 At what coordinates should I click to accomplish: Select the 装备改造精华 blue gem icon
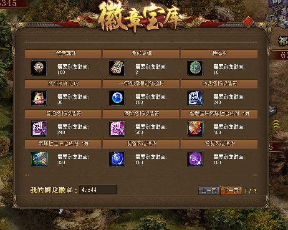(117, 159)
